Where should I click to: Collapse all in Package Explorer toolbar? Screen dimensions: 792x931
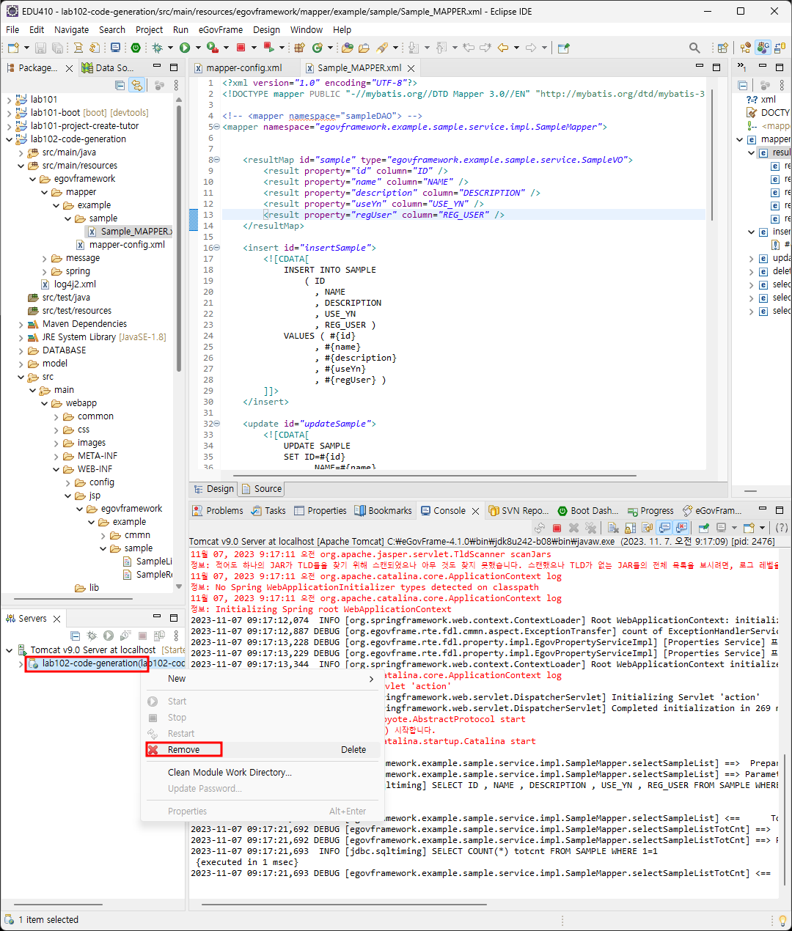click(x=120, y=85)
